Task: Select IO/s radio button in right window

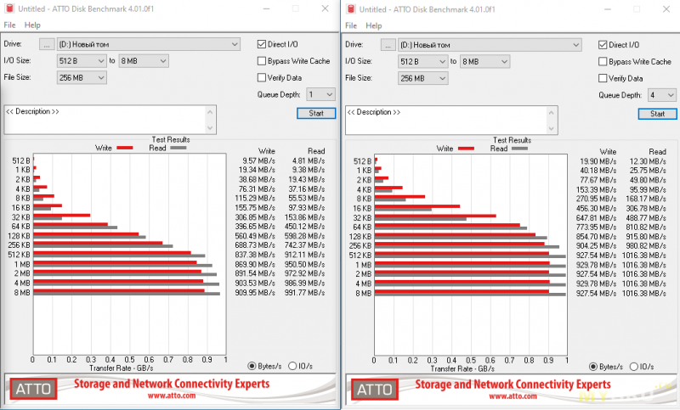Action: (633, 367)
